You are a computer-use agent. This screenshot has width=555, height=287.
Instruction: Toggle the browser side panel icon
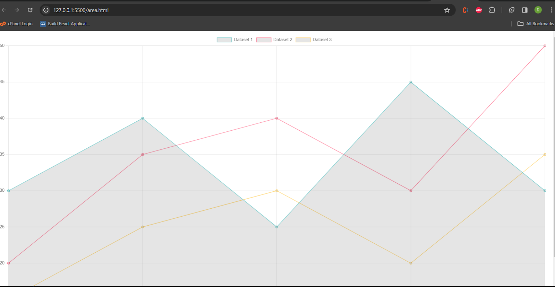click(x=524, y=10)
